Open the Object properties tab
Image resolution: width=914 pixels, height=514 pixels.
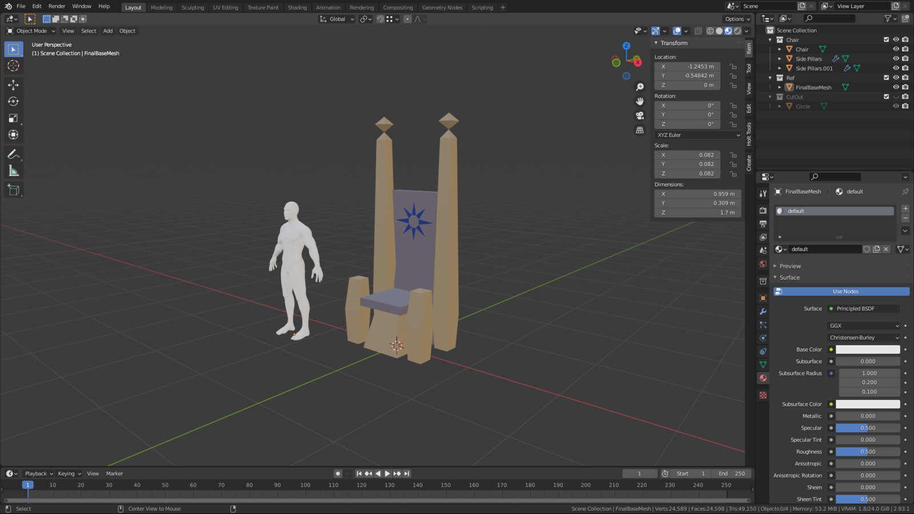pyautogui.click(x=763, y=298)
